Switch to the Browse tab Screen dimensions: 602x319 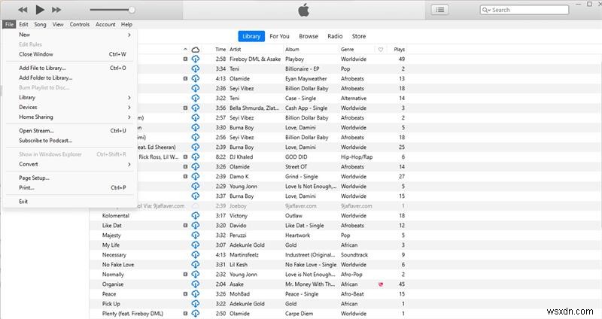coord(309,36)
